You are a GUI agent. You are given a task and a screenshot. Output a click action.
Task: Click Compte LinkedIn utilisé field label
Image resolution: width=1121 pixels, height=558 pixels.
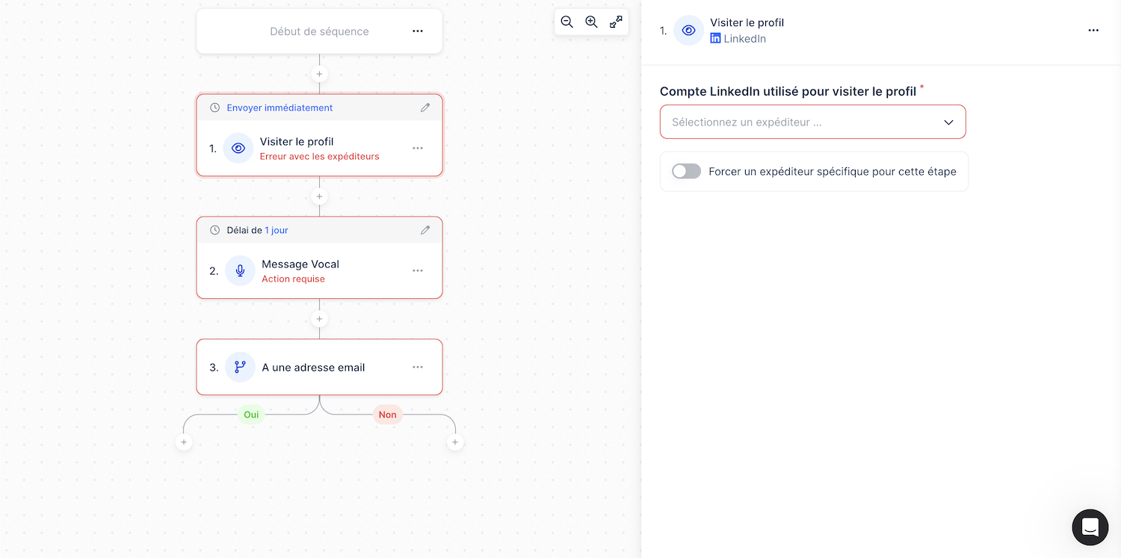[x=788, y=91]
